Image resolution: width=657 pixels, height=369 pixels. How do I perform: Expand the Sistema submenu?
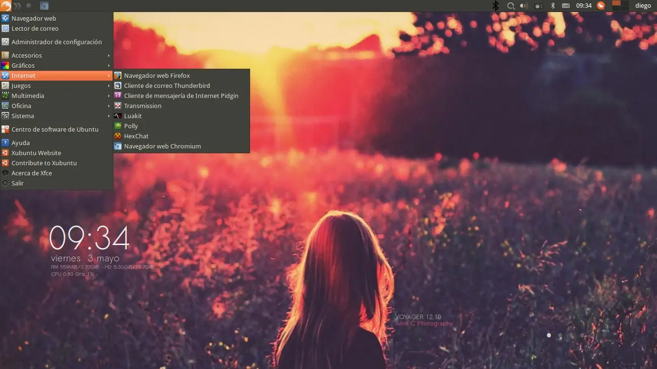point(57,116)
